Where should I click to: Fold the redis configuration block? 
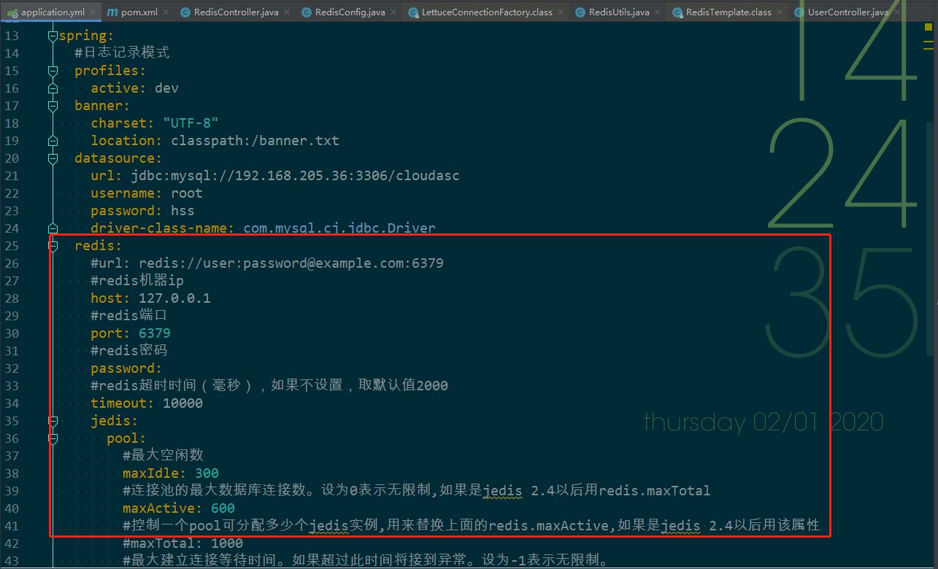click(53, 246)
